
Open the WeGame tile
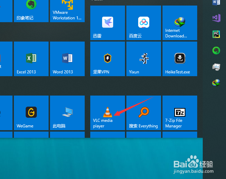(31, 113)
